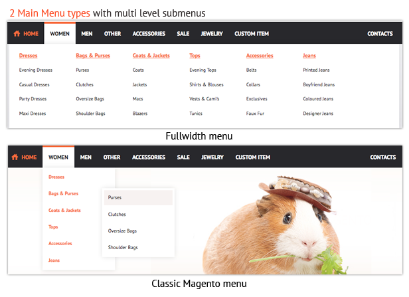Screen dimensions: 409x297
Task: Open Tops in Classic dropdown list
Action: [x=53, y=227]
